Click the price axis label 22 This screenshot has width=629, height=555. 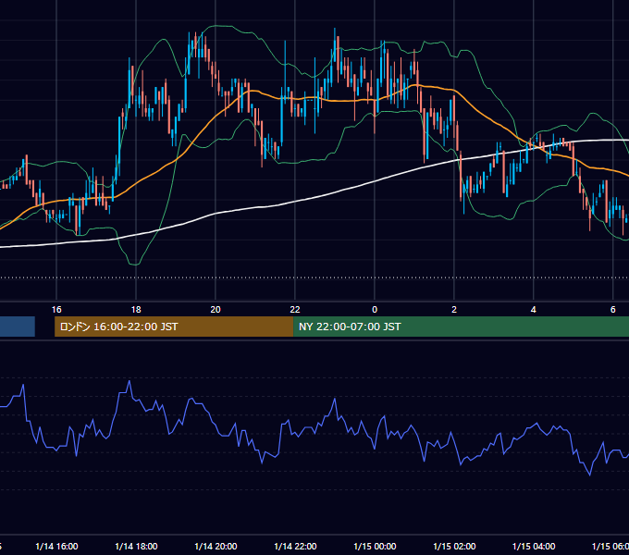coord(295,309)
